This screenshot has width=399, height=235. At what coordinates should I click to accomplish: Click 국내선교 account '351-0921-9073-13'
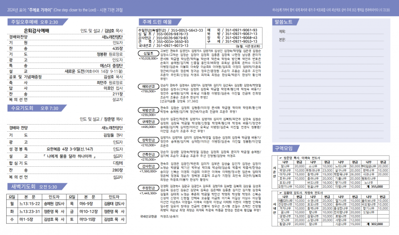click(x=172, y=45)
